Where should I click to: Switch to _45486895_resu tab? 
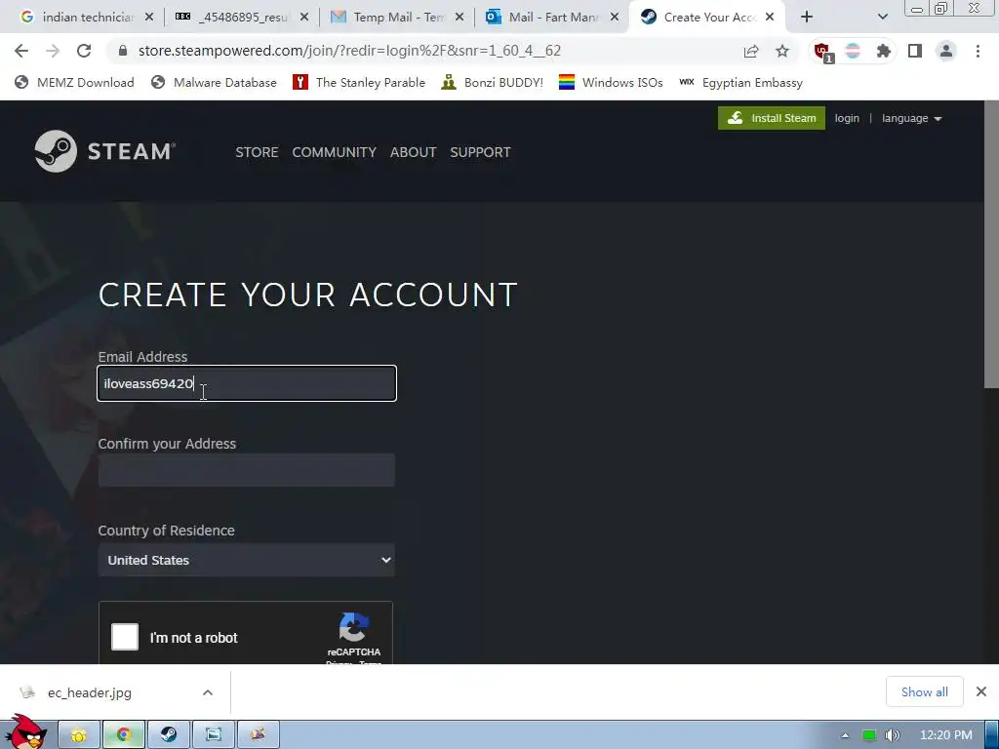tap(241, 18)
